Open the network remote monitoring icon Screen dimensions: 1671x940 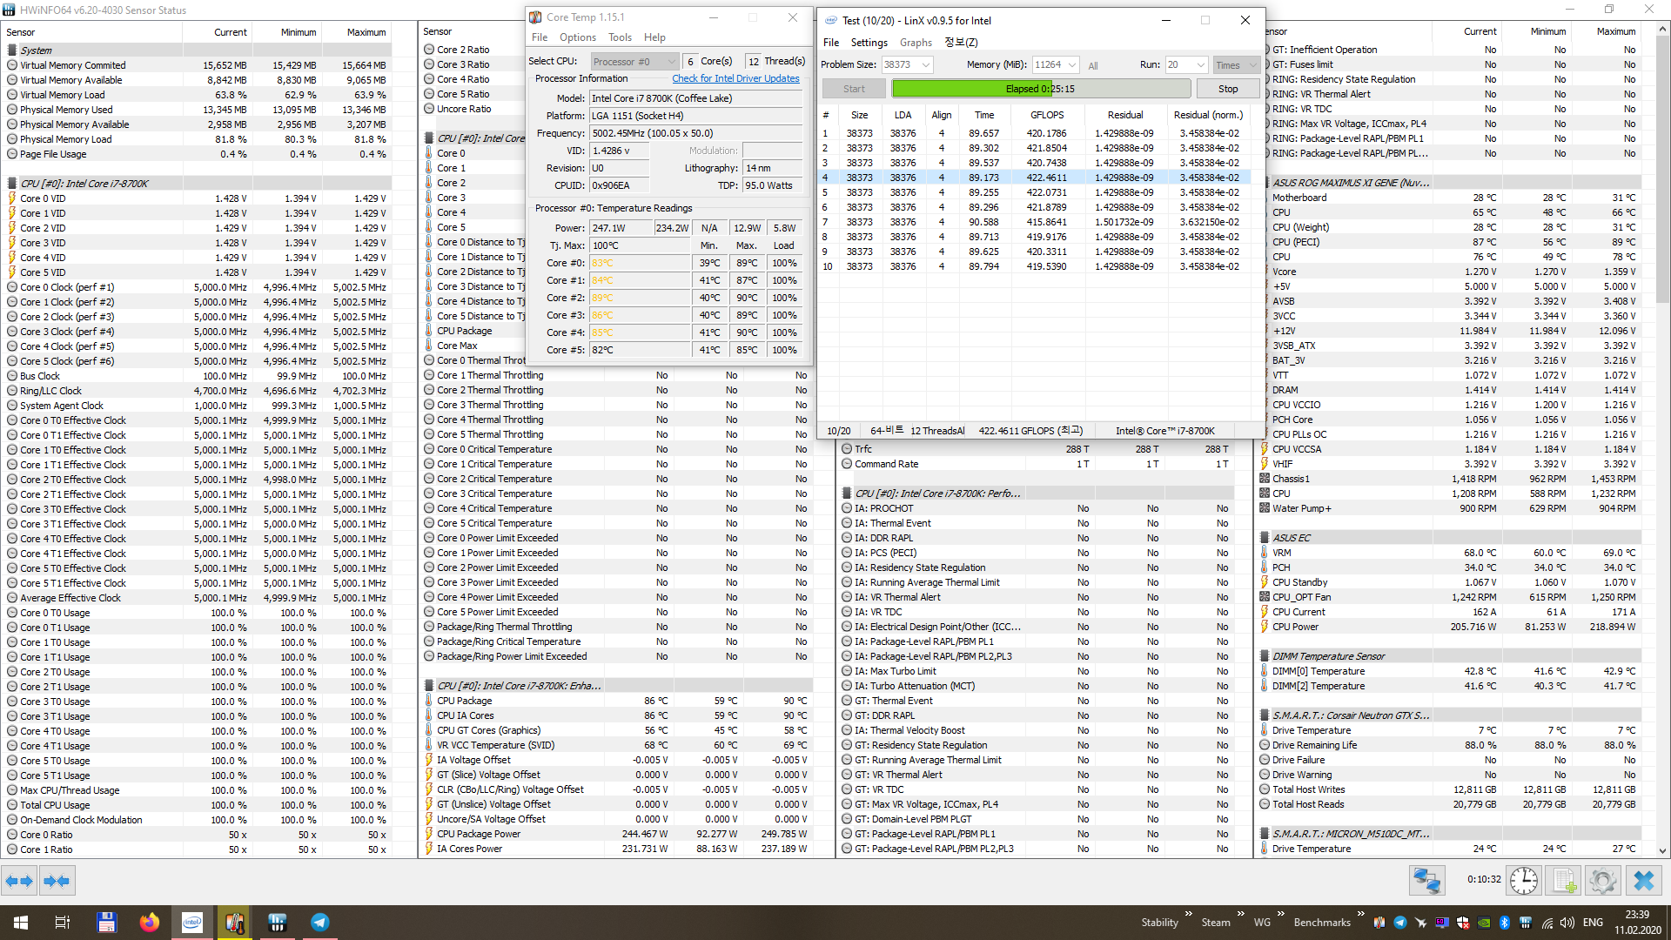pos(1427,881)
